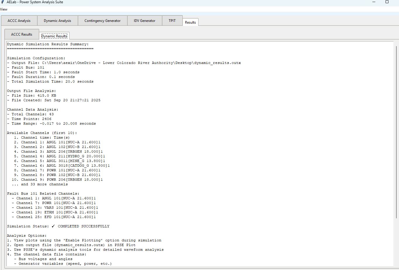Switch to the ACCC Analysis tab

pos(19,20)
